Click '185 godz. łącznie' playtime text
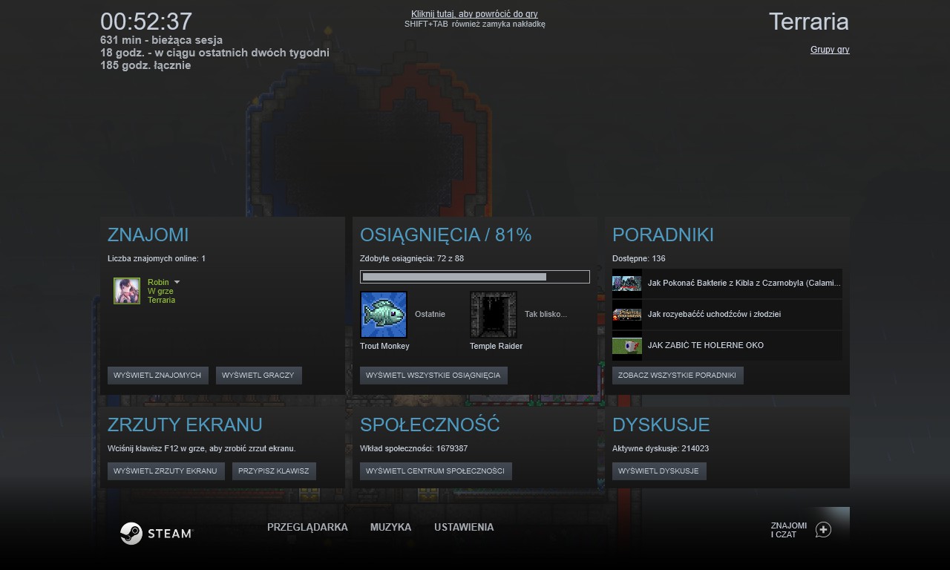This screenshot has height=570, width=950. (145, 65)
